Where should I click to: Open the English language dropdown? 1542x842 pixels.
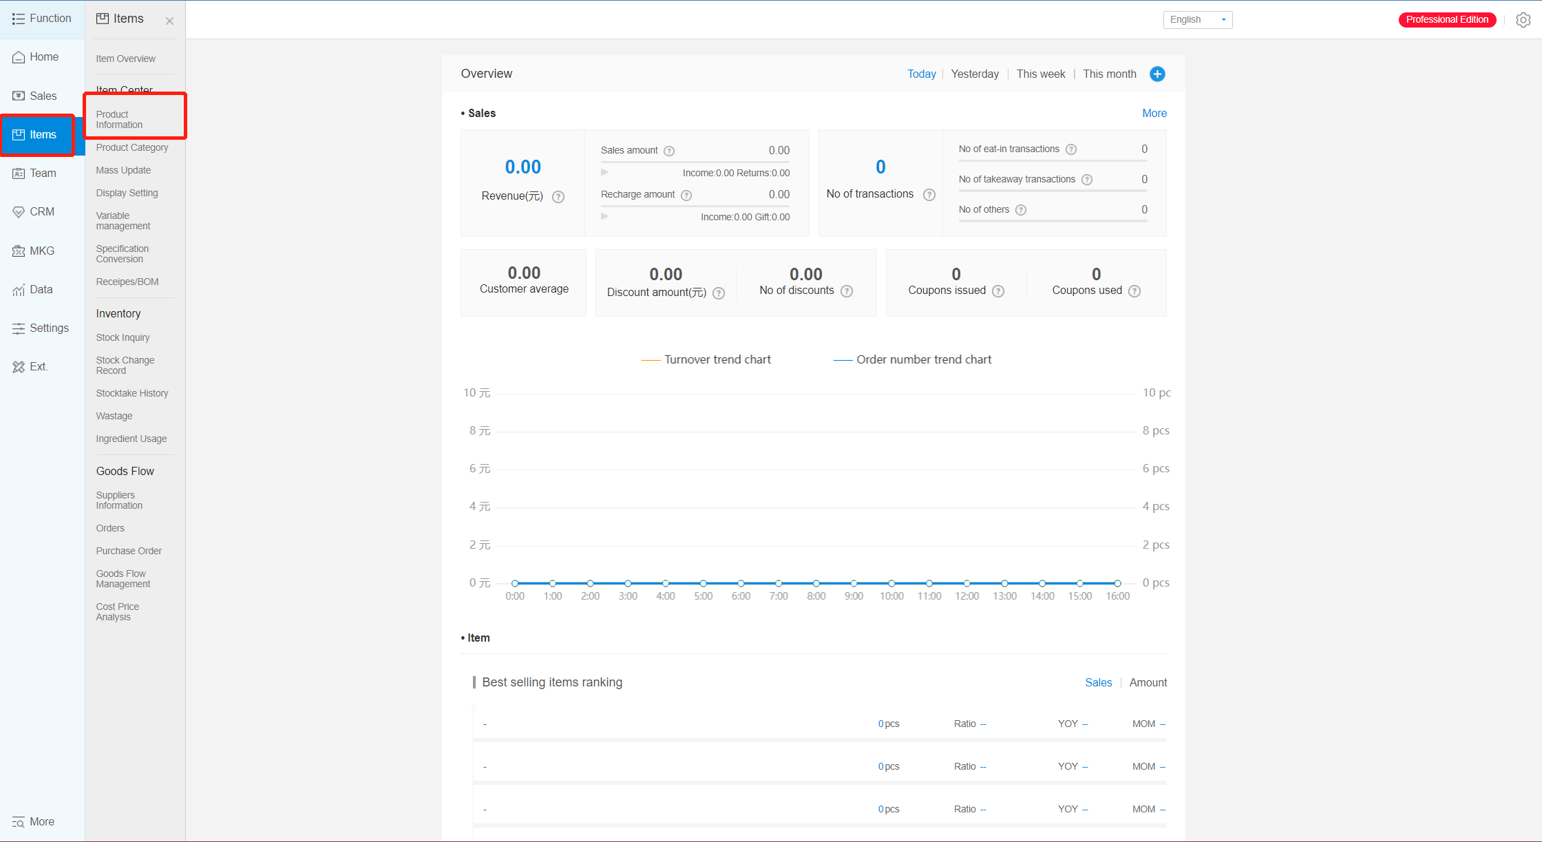tap(1197, 20)
